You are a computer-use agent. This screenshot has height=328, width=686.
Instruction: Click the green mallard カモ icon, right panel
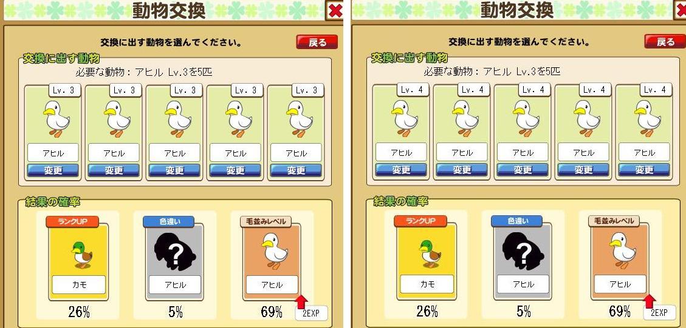tap(430, 254)
